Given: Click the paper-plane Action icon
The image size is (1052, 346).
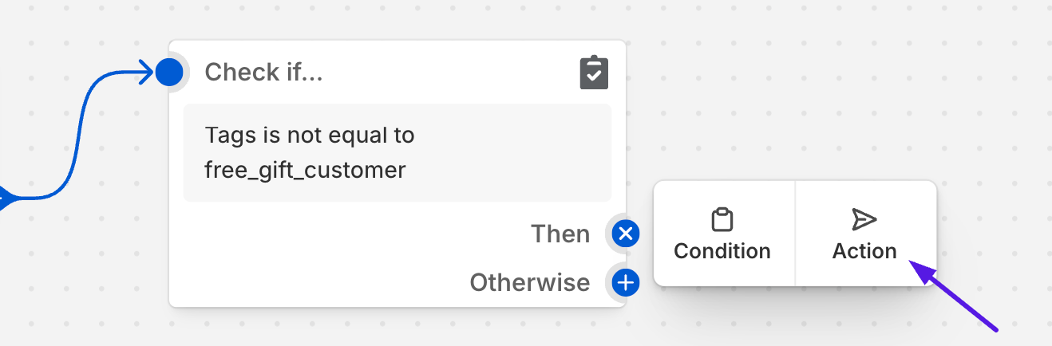Looking at the screenshot, I should [x=864, y=219].
